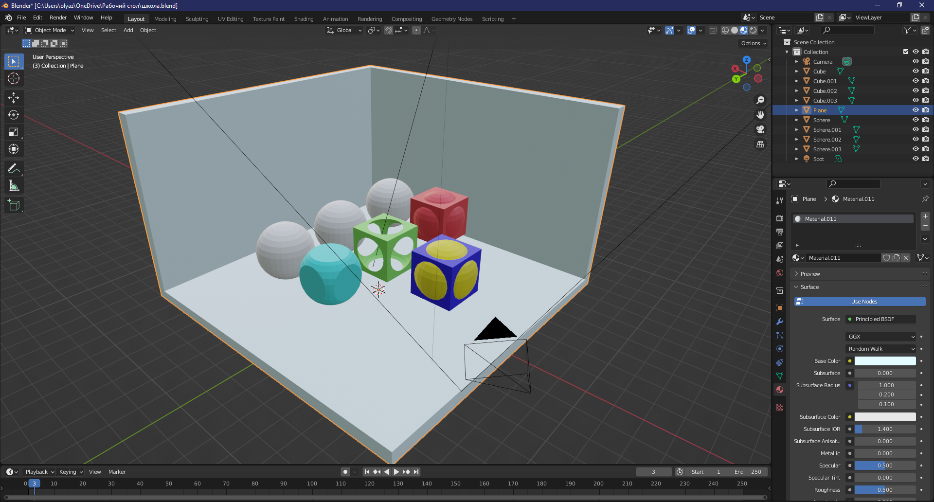This screenshot has height=502, width=934.
Task: Select the Select Box tool
Action: [14, 61]
